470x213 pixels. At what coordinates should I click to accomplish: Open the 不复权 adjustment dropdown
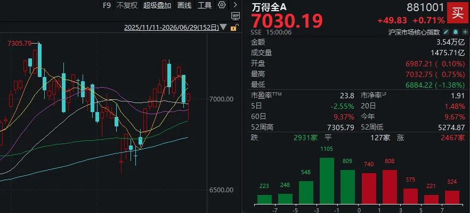[127, 5]
